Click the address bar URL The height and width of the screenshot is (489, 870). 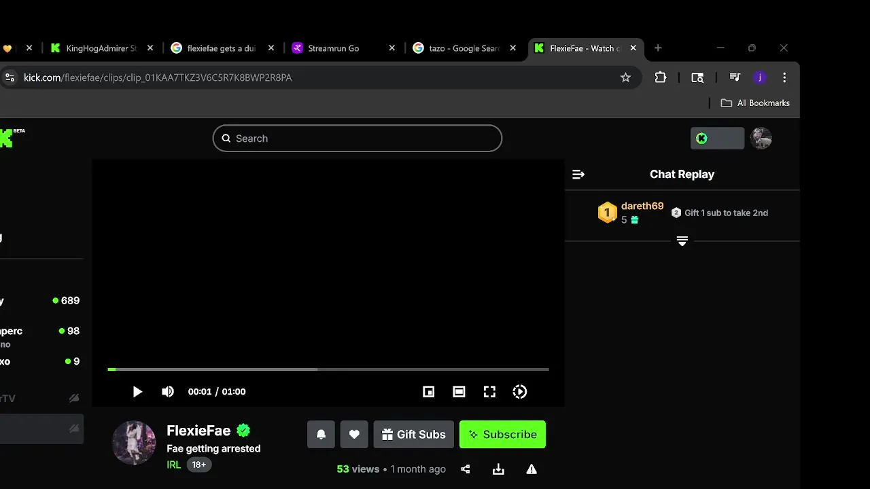coord(158,77)
